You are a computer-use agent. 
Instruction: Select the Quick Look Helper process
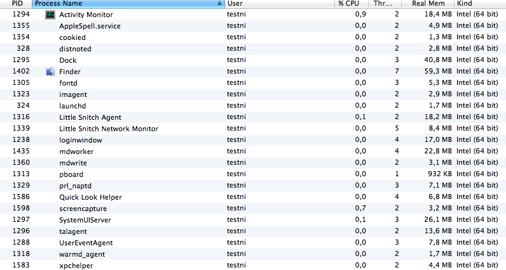click(90, 197)
